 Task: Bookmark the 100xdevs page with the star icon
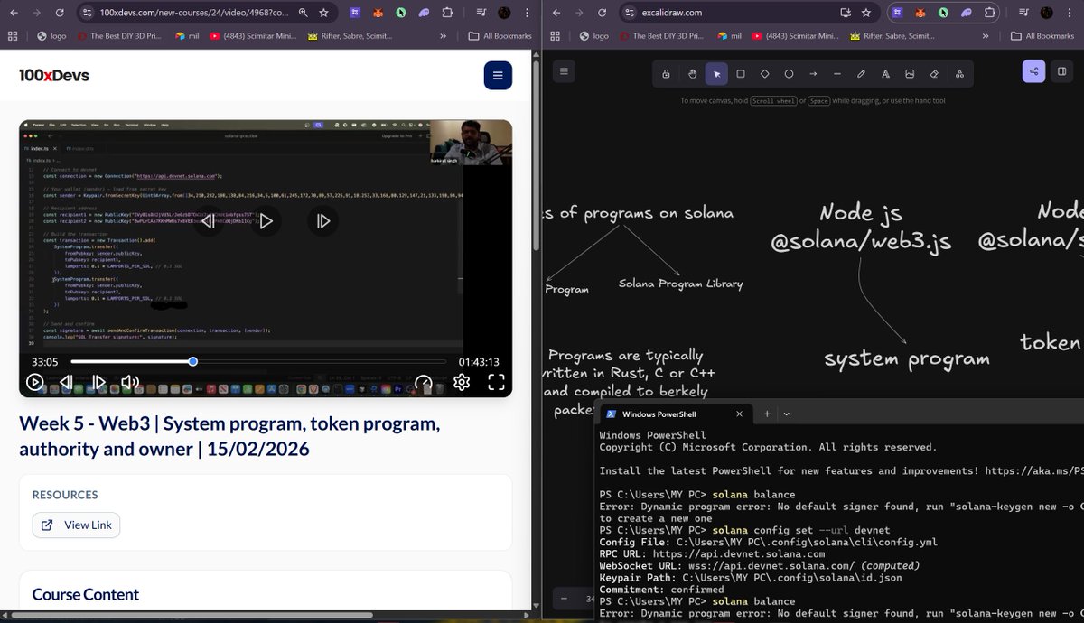323,14
